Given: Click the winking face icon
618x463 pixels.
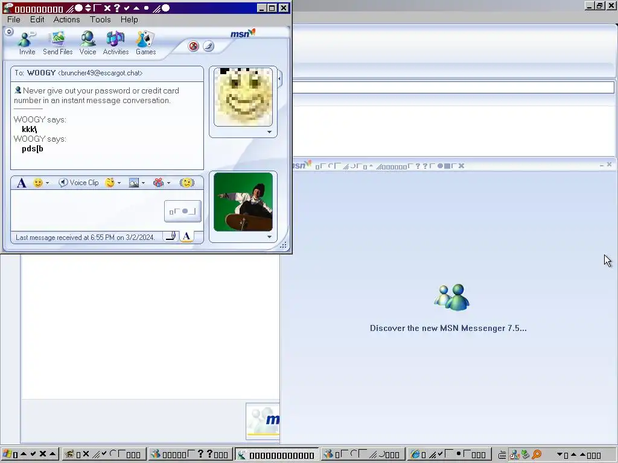Looking at the screenshot, I should pyautogui.click(x=110, y=183).
